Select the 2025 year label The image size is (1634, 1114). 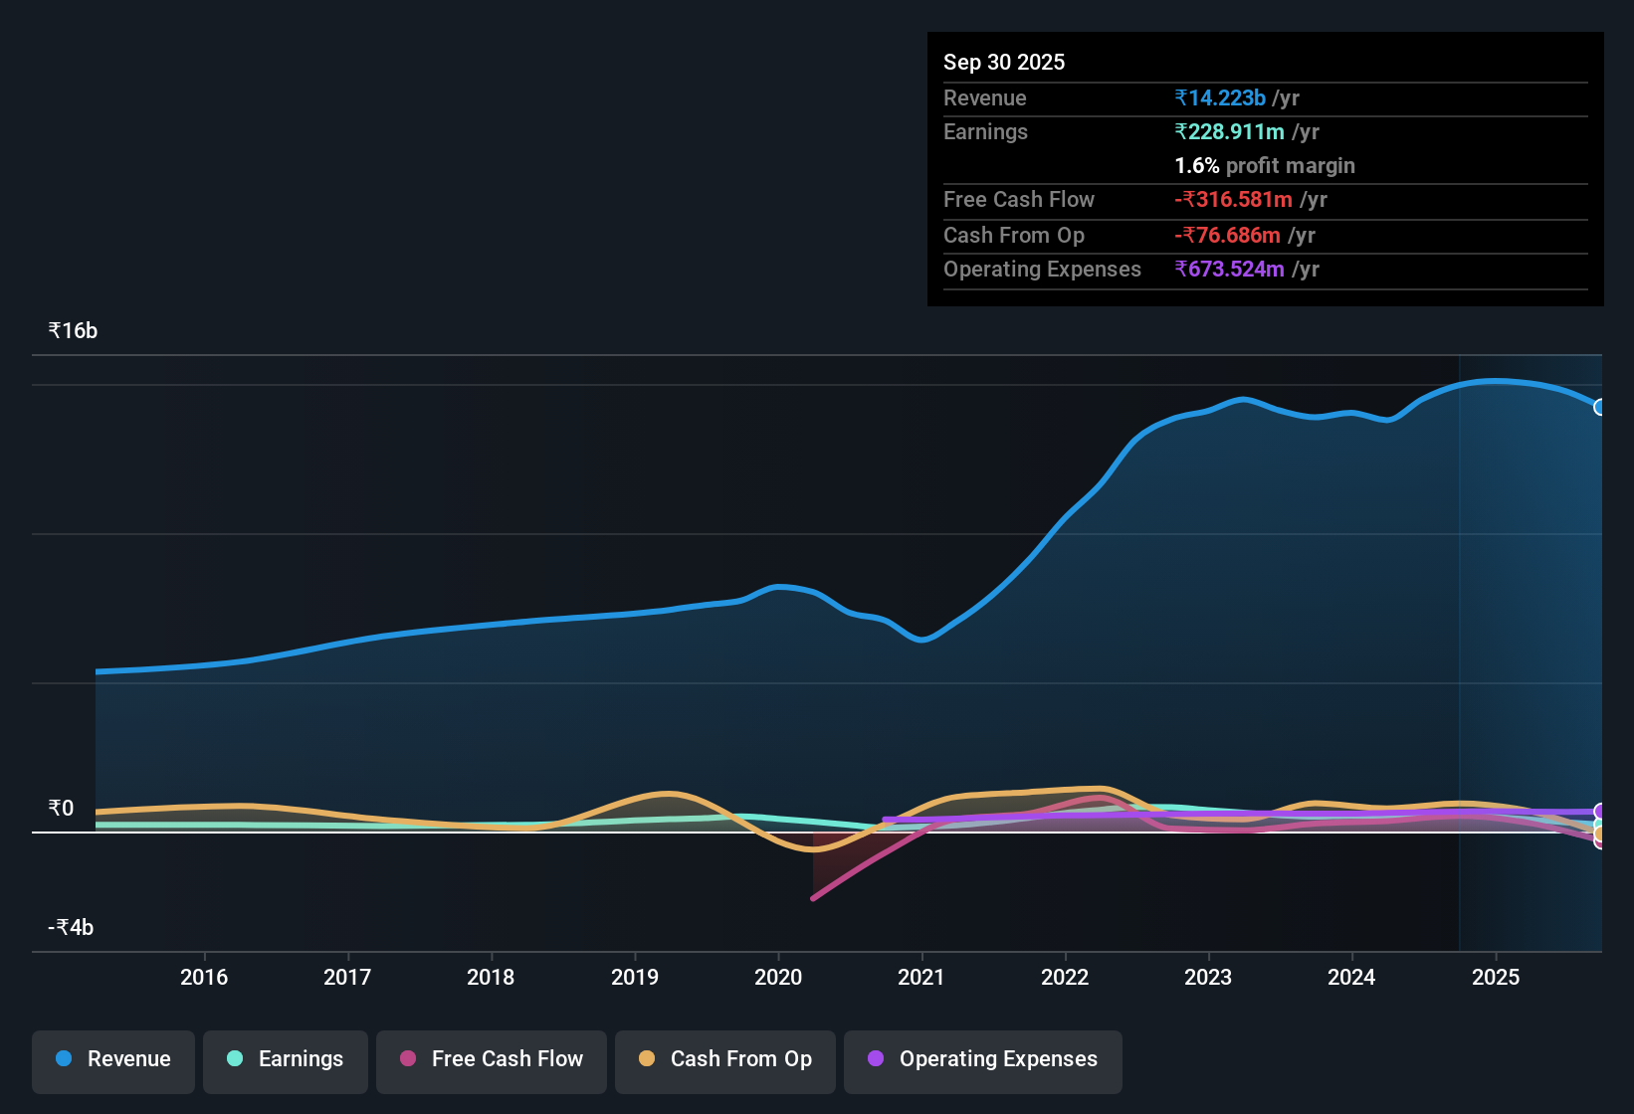pos(1497,978)
